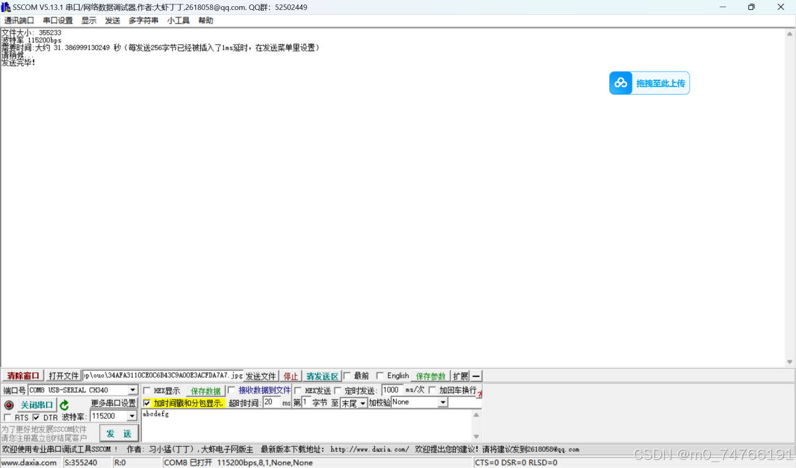Click the minus collapse panel button
The width and height of the screenshot is (796, 468).
coord(476,376)
